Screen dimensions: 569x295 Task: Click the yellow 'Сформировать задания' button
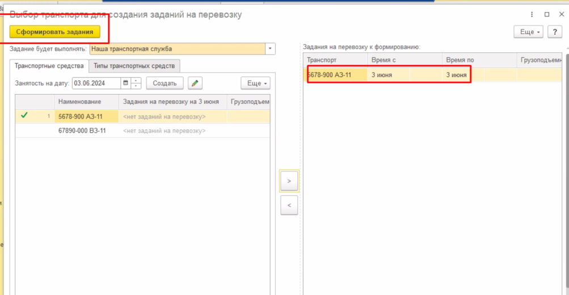pos(54,32)
